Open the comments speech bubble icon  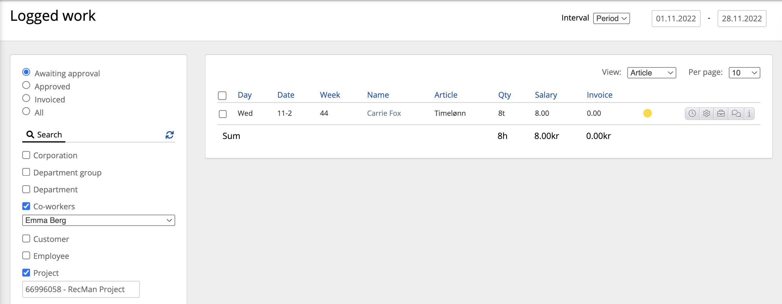[x=736, y=114]
